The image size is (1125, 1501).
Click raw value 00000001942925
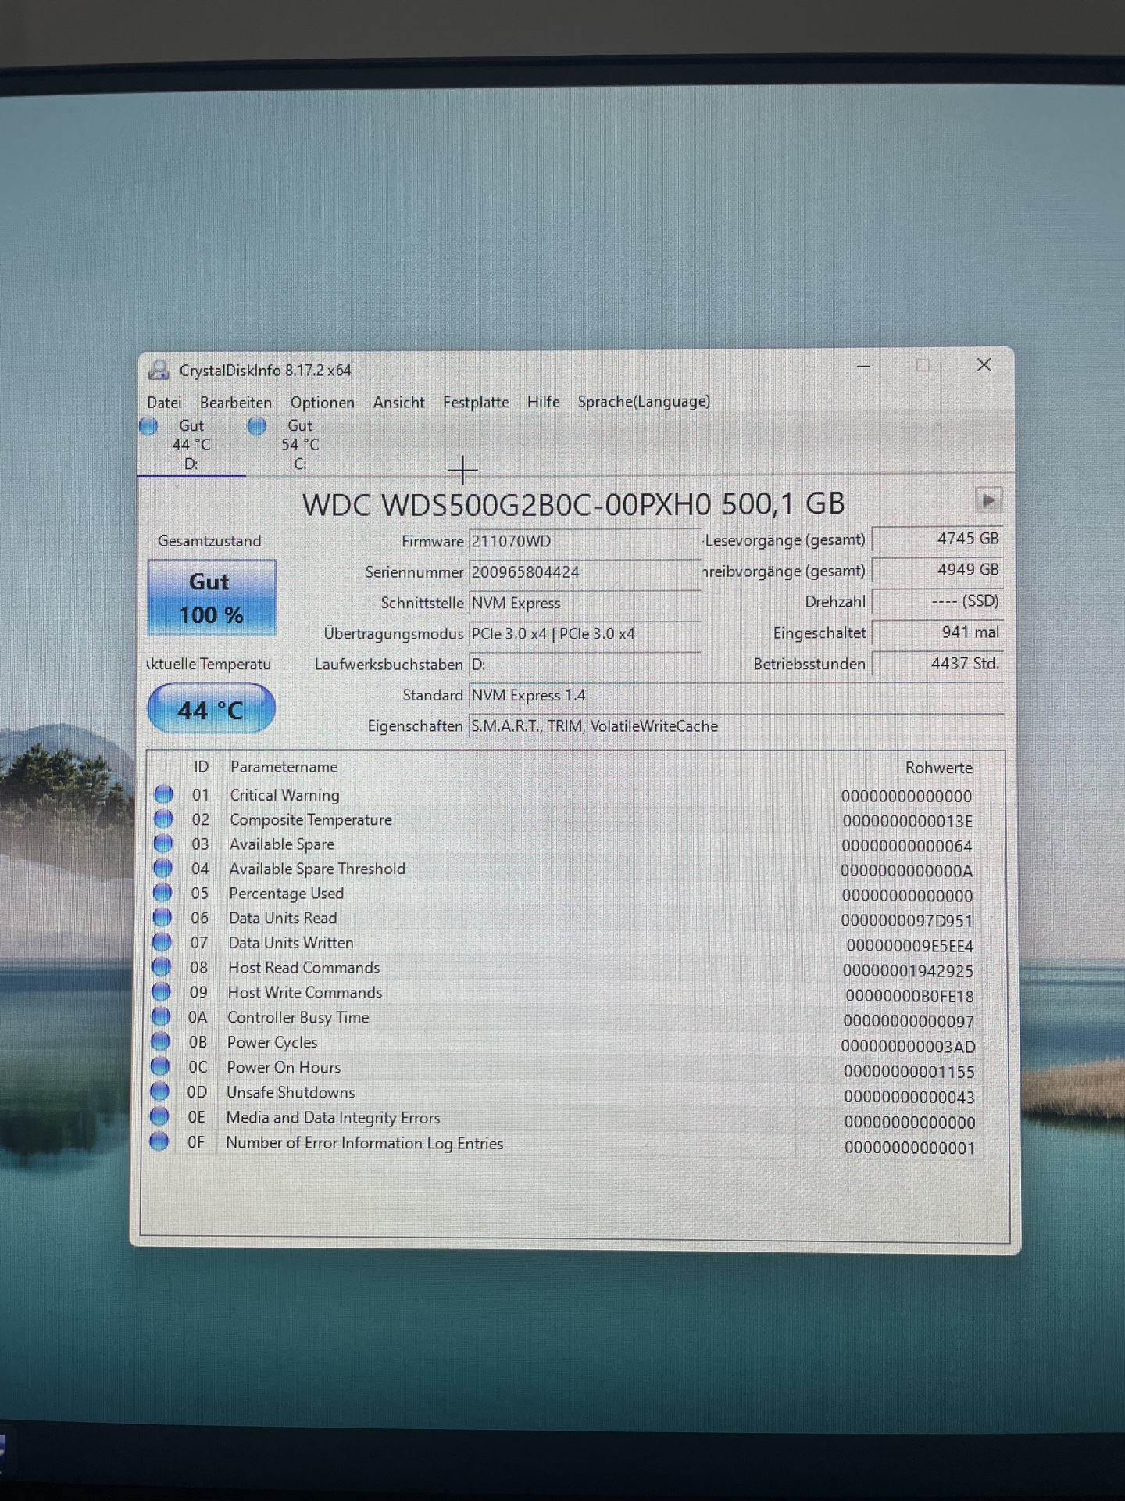pos(909,971)
